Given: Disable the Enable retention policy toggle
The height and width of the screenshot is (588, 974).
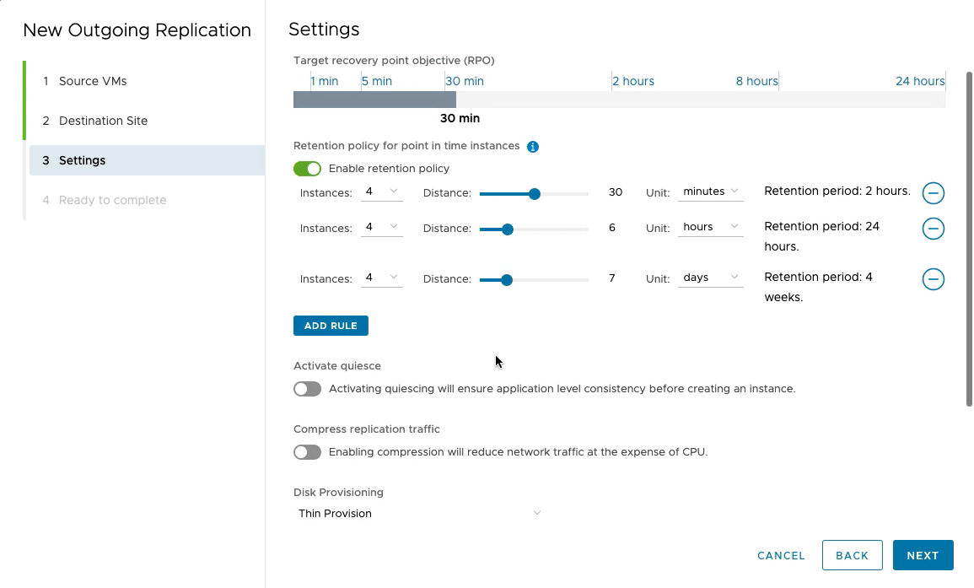Looking at the screenshot, I should [x=307, y=169].
